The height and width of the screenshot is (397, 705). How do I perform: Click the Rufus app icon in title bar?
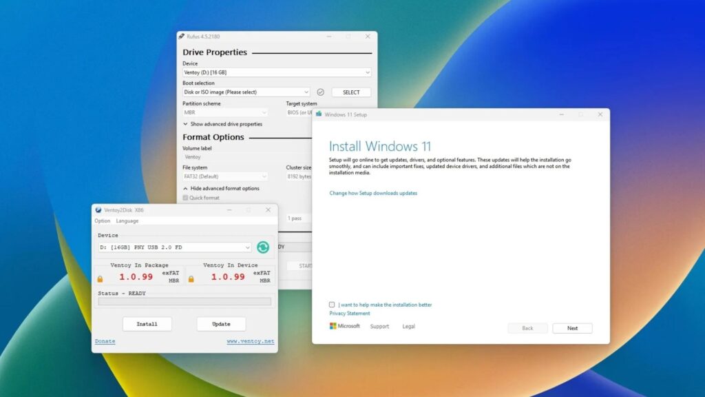coord(182,37)
